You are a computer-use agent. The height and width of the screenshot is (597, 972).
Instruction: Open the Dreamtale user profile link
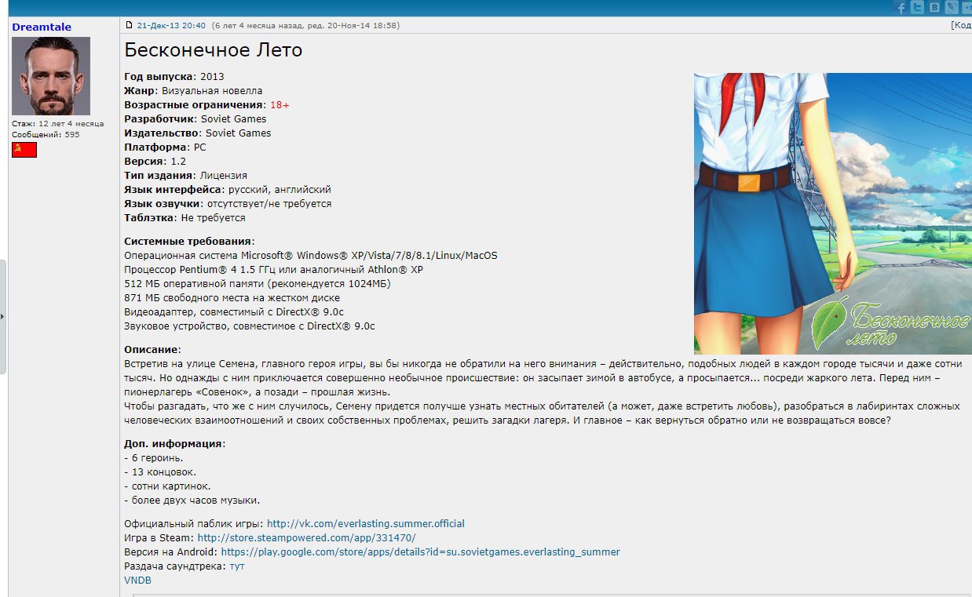[42, 27]
